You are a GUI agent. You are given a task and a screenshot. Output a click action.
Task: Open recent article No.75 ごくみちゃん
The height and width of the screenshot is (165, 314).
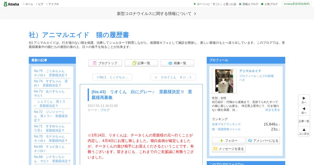[x=51, y=73]
